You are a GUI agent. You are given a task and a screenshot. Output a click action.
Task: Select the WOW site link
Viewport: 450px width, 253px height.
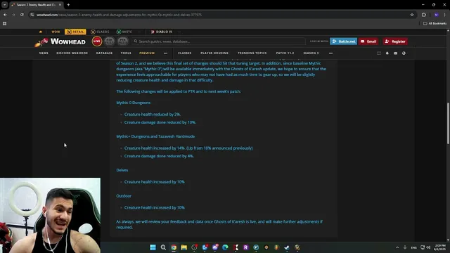(x=56, y=32)
